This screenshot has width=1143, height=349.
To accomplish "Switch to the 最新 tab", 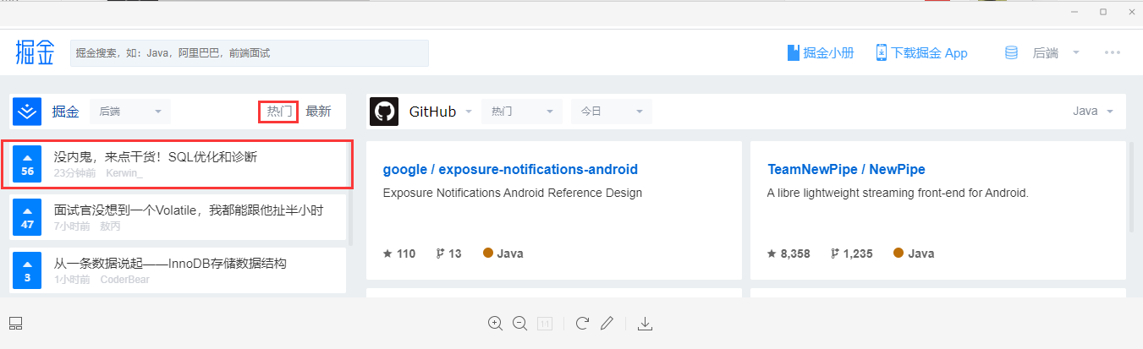I will [x=318, y=112].
